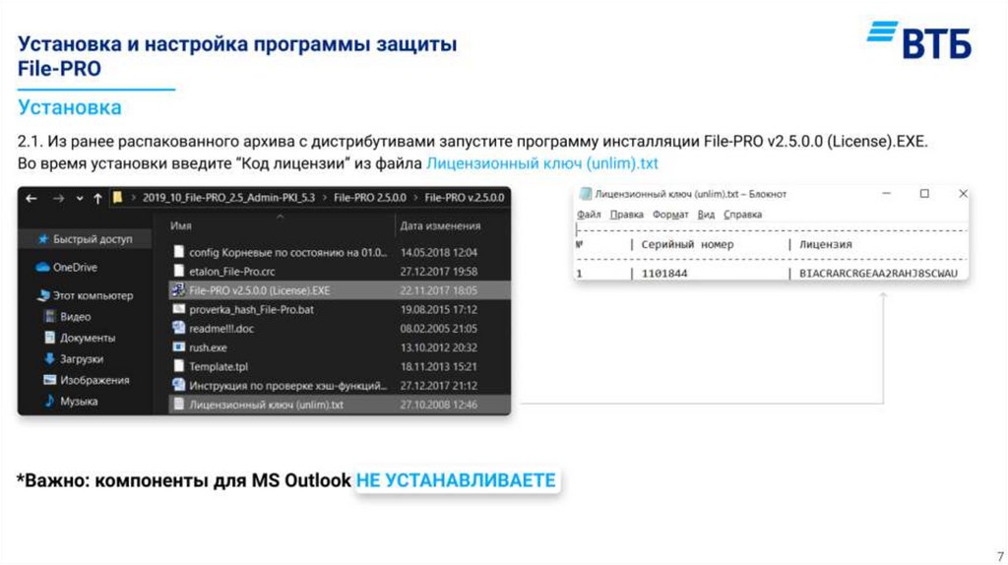The image size is (1008, 565).
Task: Open the Справка menu in Notepad
Action: [742, 215]
